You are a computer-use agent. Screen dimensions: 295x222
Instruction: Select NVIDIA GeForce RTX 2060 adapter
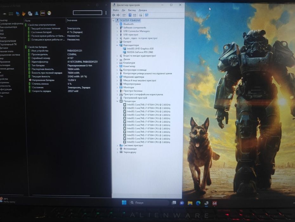[140, 52]
